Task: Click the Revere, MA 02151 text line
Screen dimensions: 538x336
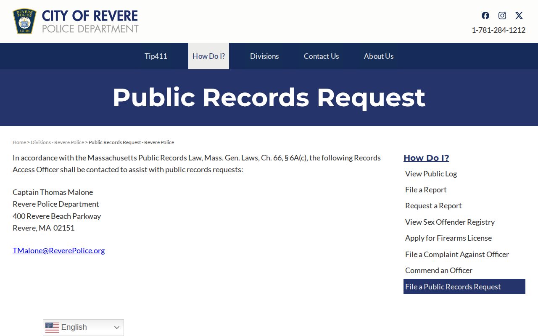Action: coord(44,228)
